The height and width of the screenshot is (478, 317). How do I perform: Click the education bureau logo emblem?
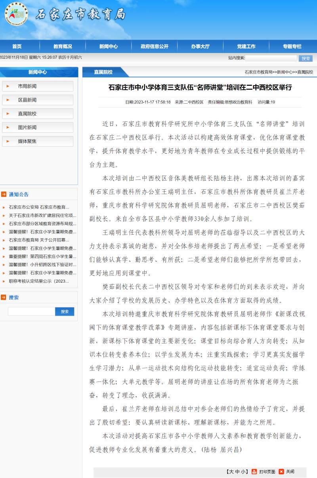pos(16,14)
